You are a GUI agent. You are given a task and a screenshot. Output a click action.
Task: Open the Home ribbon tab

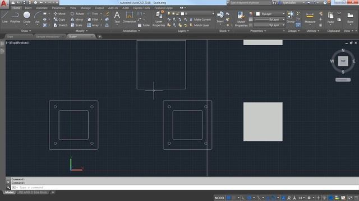(16, 8)
